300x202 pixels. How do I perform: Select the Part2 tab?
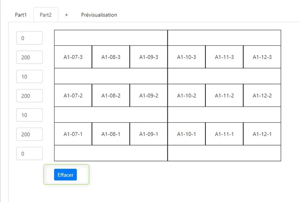(45, 15)
